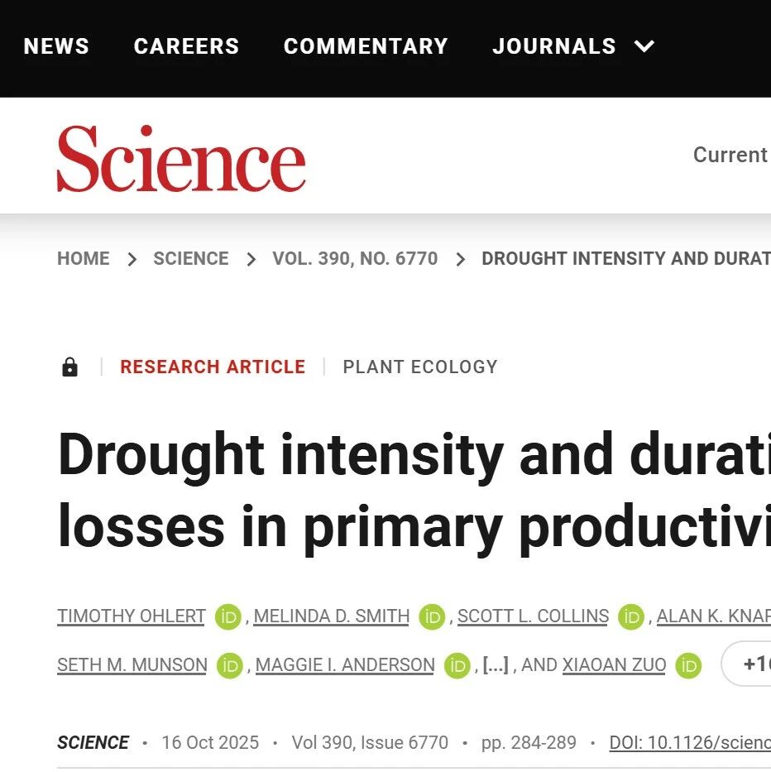Open author Scott L. Collins's profile
Image resolution: width=771 pixels, height=772 pixels.
point(534,616)
